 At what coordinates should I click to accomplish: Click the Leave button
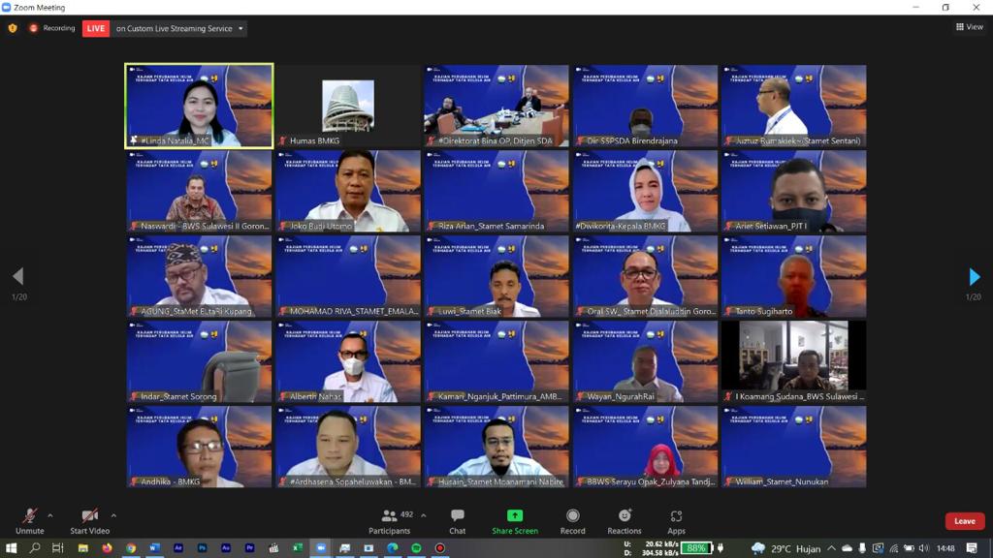coord(964,521)
